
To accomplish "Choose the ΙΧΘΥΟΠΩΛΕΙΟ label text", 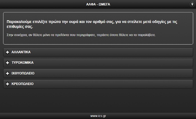I will [x=23, y=73].
